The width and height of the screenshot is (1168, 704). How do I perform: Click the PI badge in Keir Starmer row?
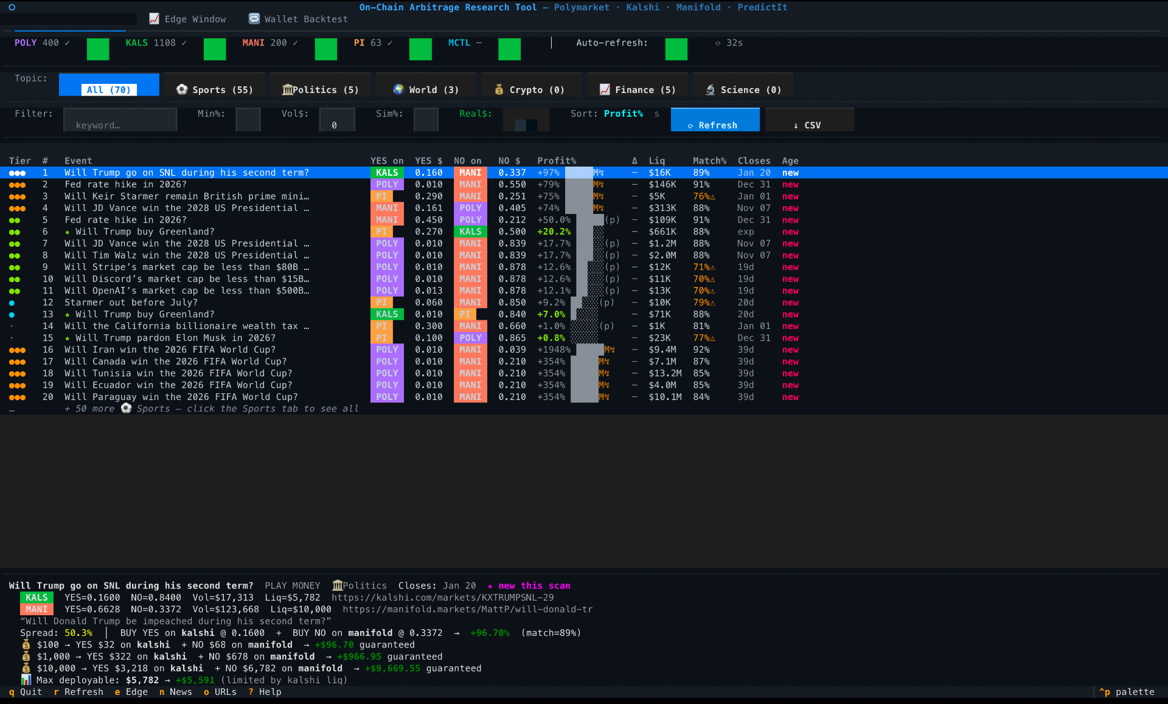pos(381,196)
